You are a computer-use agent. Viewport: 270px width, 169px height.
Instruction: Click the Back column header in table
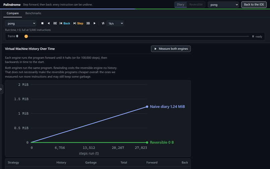coord(185,162)
